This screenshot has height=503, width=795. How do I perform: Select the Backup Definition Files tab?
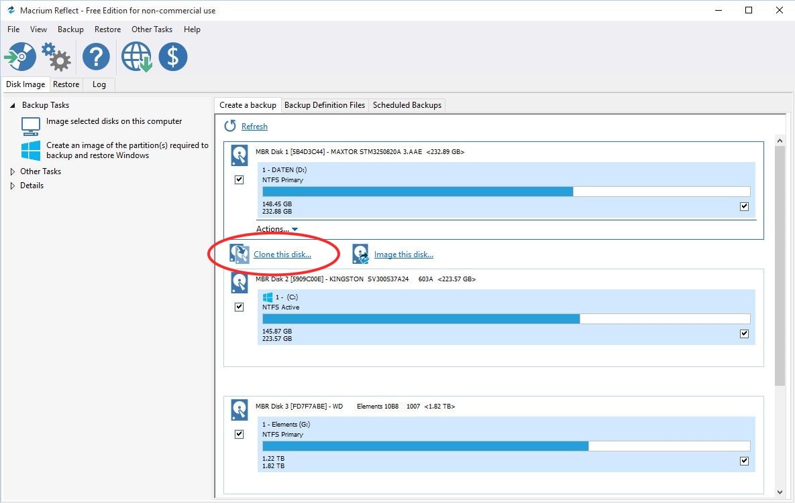point(325,105)
